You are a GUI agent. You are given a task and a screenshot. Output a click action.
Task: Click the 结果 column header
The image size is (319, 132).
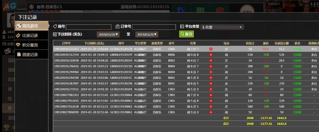tap(193, 43)
